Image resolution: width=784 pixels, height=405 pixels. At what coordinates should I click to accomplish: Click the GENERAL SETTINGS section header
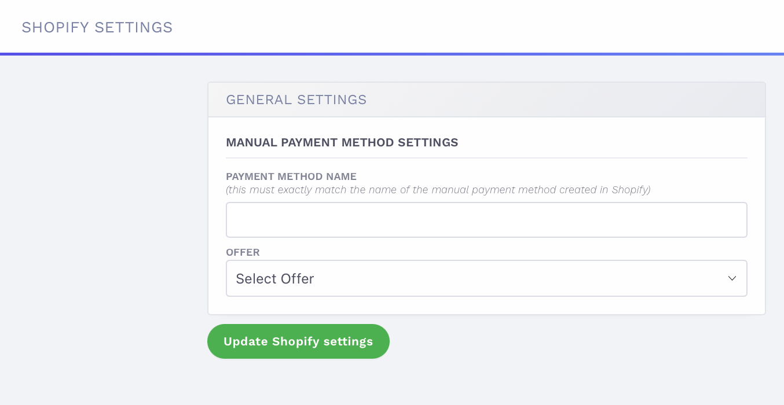tap(296, 100)
